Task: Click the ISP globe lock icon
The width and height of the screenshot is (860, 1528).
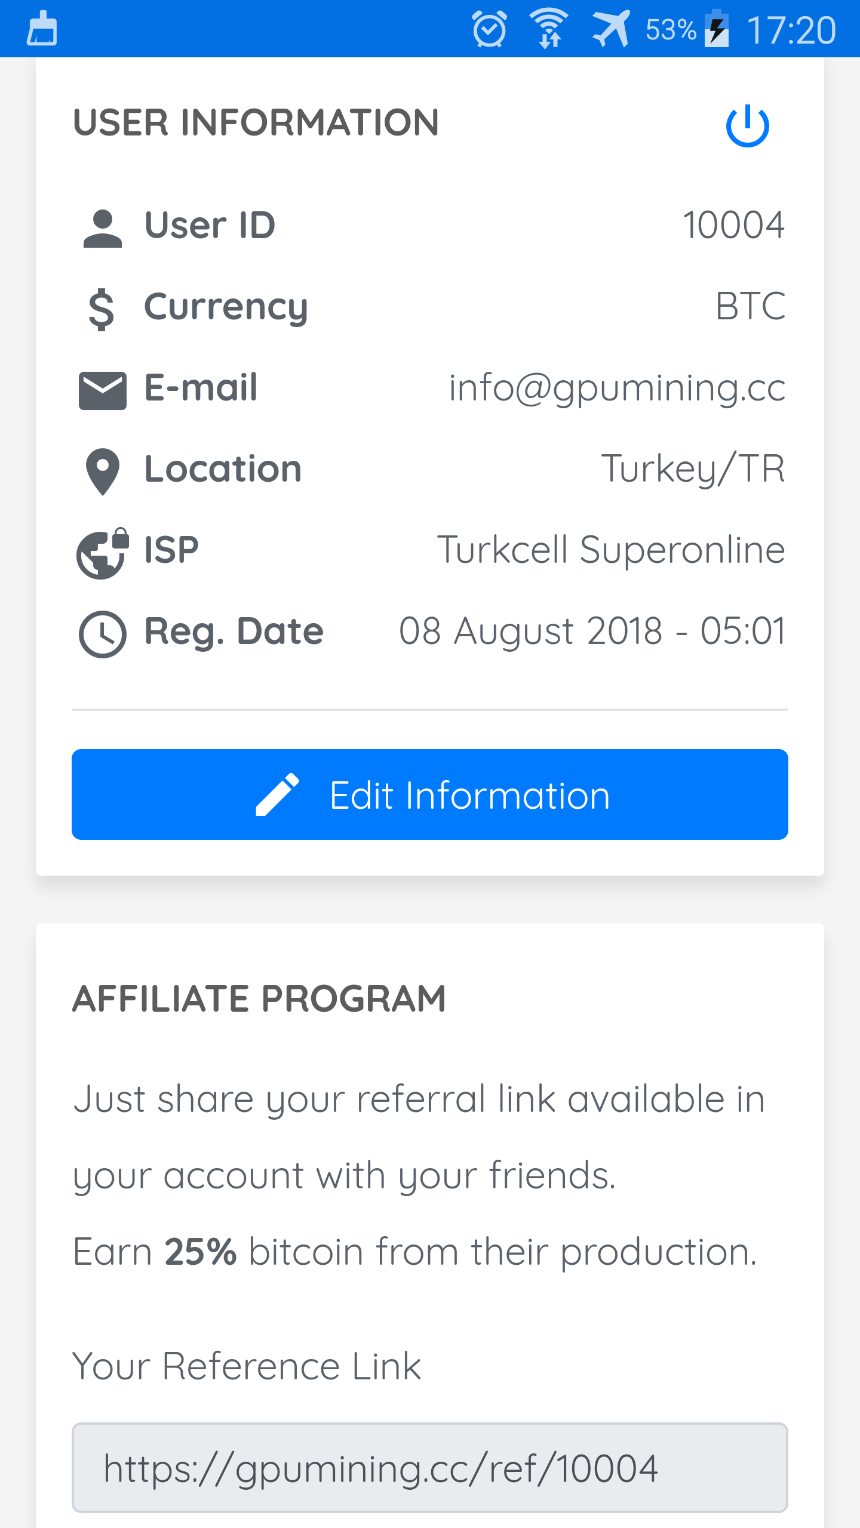Action: point(103,553)
